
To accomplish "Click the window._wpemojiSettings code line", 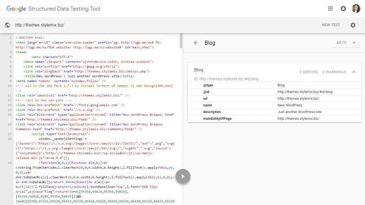I will (63, 139).
